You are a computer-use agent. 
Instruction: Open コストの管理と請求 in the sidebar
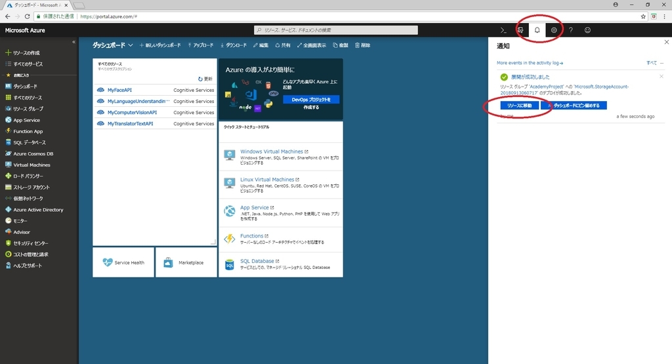click(x=26, y=254)
